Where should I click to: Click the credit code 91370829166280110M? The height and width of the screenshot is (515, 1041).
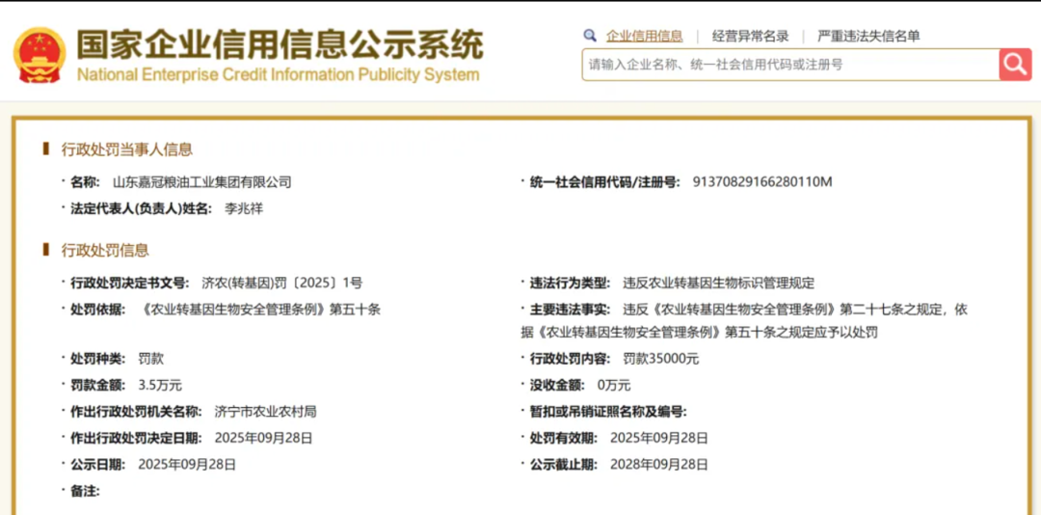tap(761, 181)
